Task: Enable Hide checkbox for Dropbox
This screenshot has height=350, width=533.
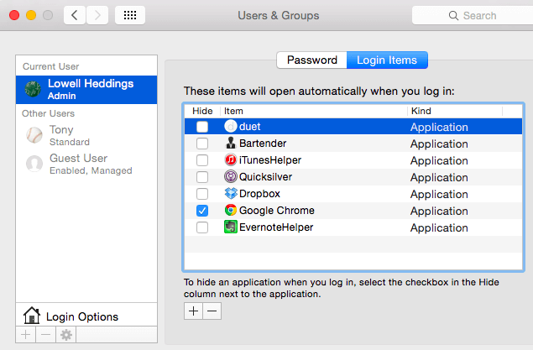Action: (x=201, y=194)
